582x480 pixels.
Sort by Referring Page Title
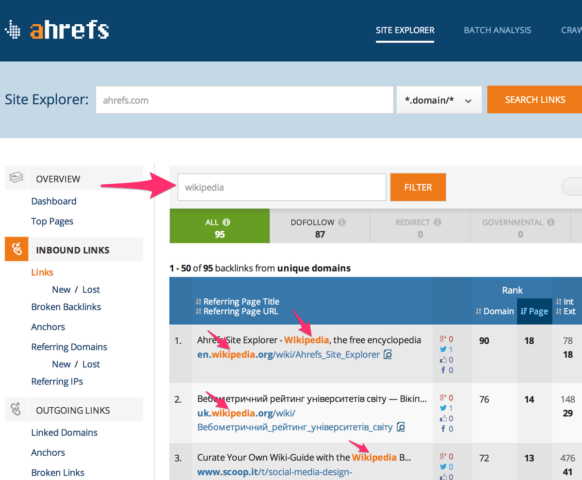pyautogui.click(x=238, y=302)
